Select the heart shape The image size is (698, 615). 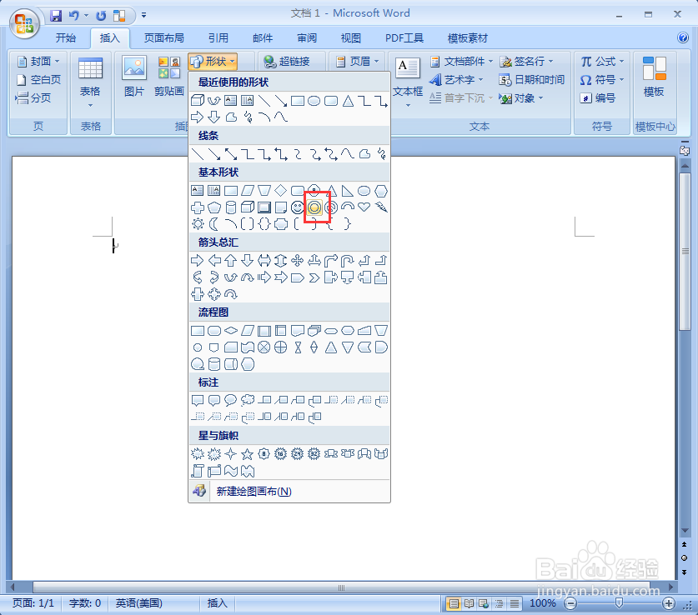click(364, 207)
